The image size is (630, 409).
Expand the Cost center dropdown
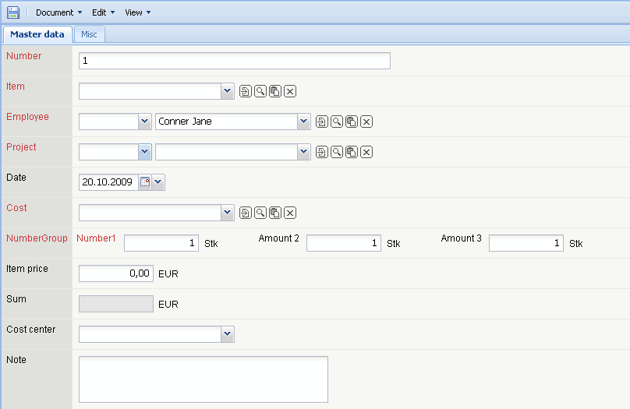pyautogui.click(x=227, y=334)
